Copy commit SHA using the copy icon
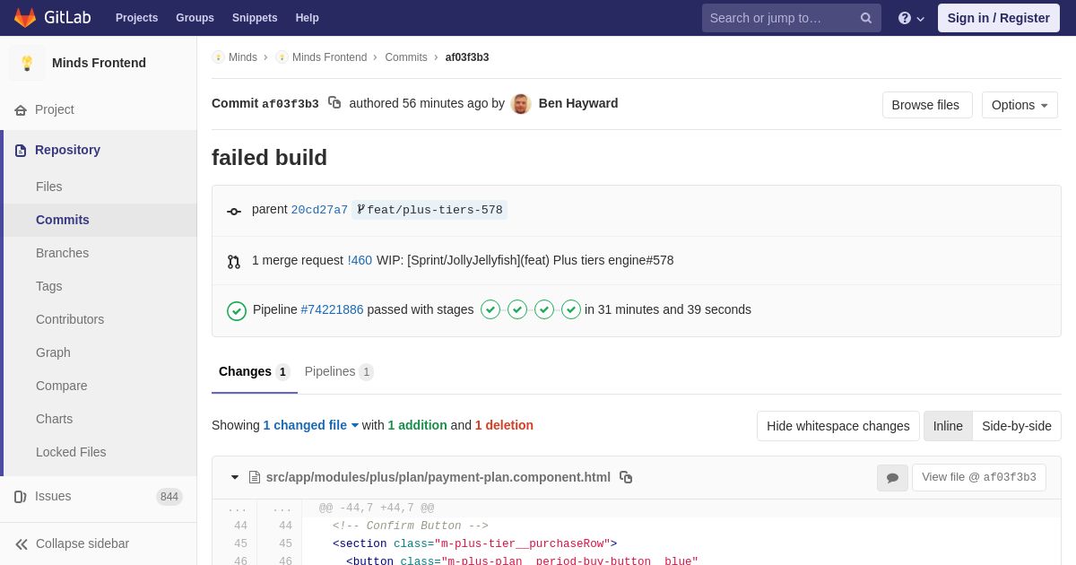Screen dimensions: 1076x565 point(334,103)
